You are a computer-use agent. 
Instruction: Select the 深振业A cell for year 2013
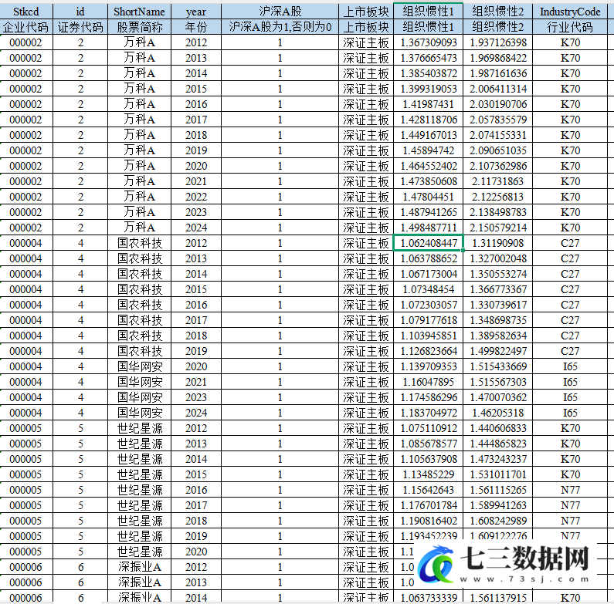point(139,582)
